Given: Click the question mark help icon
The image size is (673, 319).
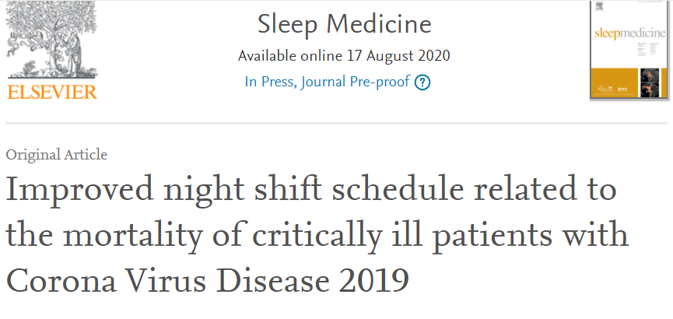Looking at the screenshot, I should click(x=422, y=82).
